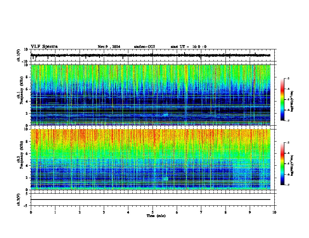Click inside the ch.2 frequency spectrogram

[x=151, y=159]
